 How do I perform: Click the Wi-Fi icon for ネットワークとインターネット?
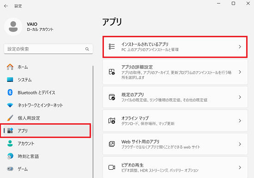(10, 105)
